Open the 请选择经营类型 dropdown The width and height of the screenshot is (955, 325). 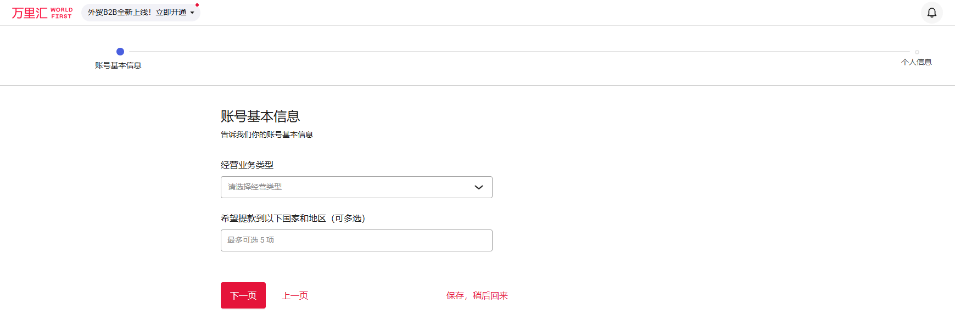point(356,187)
